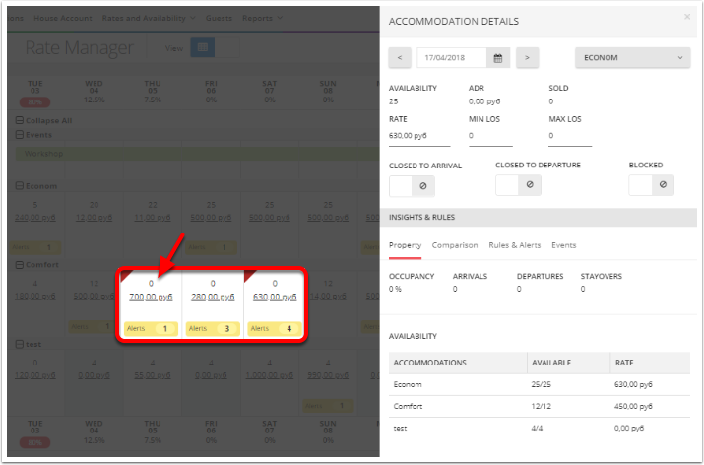
Task: Open the 1.000,00 руб test rate
Action: click(270, 375)
